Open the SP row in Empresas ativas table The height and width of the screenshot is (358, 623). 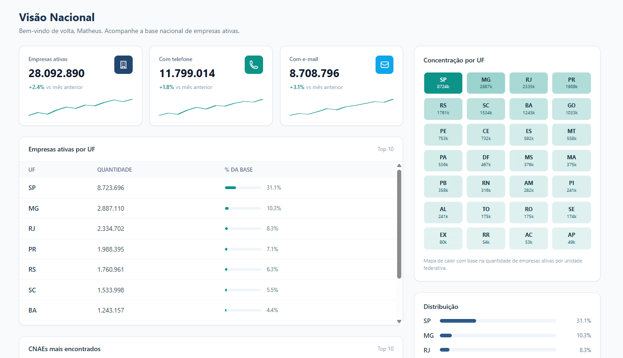pos(208,188)
